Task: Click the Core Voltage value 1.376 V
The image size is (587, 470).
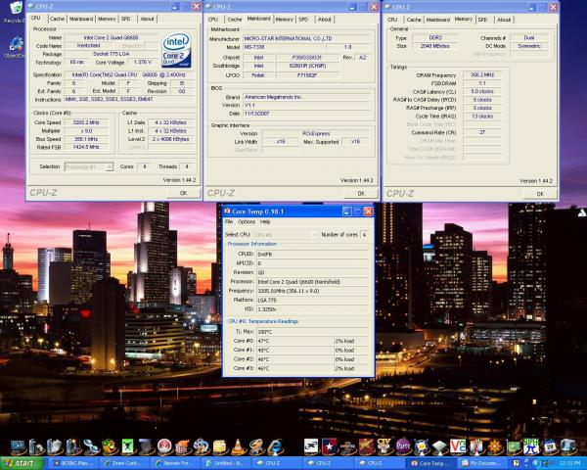Action: tap(143, 63)
